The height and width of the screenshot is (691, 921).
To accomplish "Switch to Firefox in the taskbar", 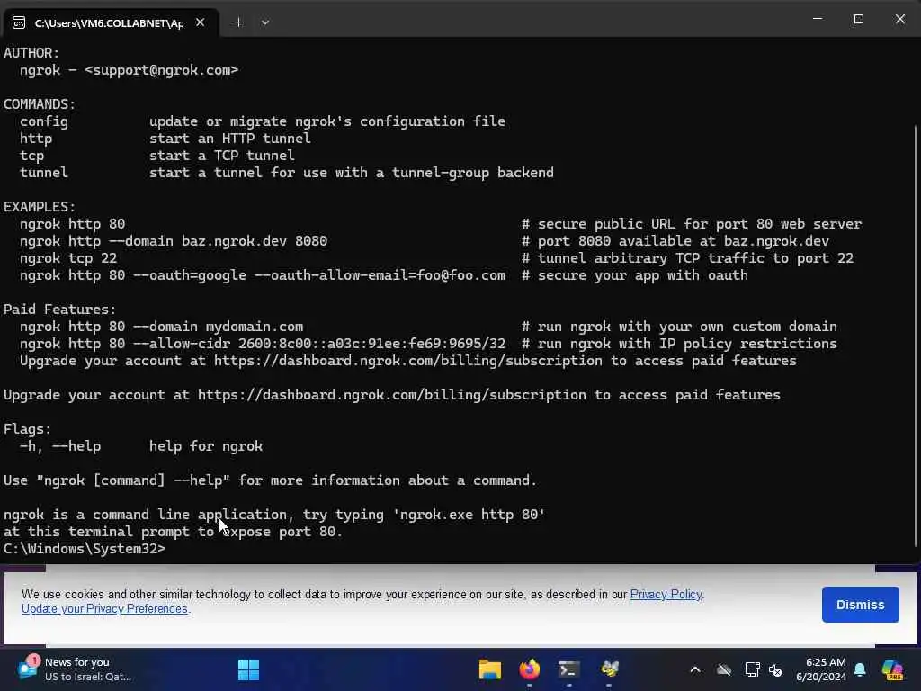I will point(529,669).
